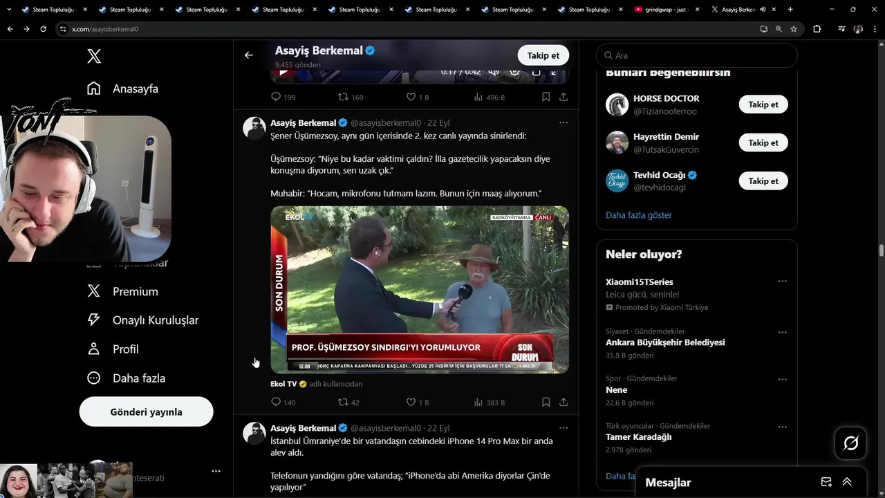Viewport: 885px width, 498px height.
Task: Open Asayiş Berkemal avatar on Üşümezsoy post
Action: tap(254, 128)
